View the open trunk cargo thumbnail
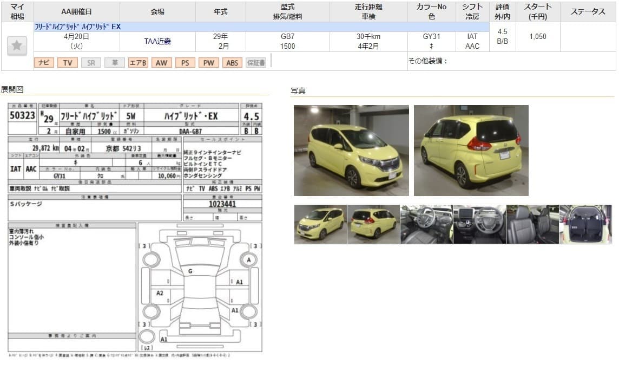Viewport: 619px width, 371px height. pyautogui.click(x=585, y=224)
